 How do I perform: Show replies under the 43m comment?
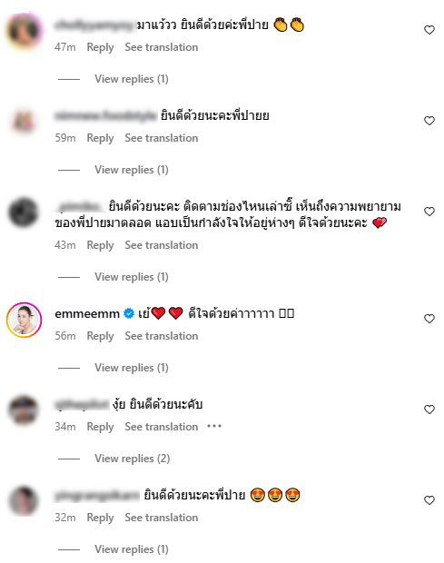tap(132, 276)
